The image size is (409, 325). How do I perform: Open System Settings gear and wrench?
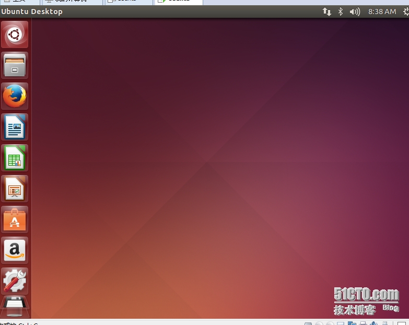pos(15,281)
